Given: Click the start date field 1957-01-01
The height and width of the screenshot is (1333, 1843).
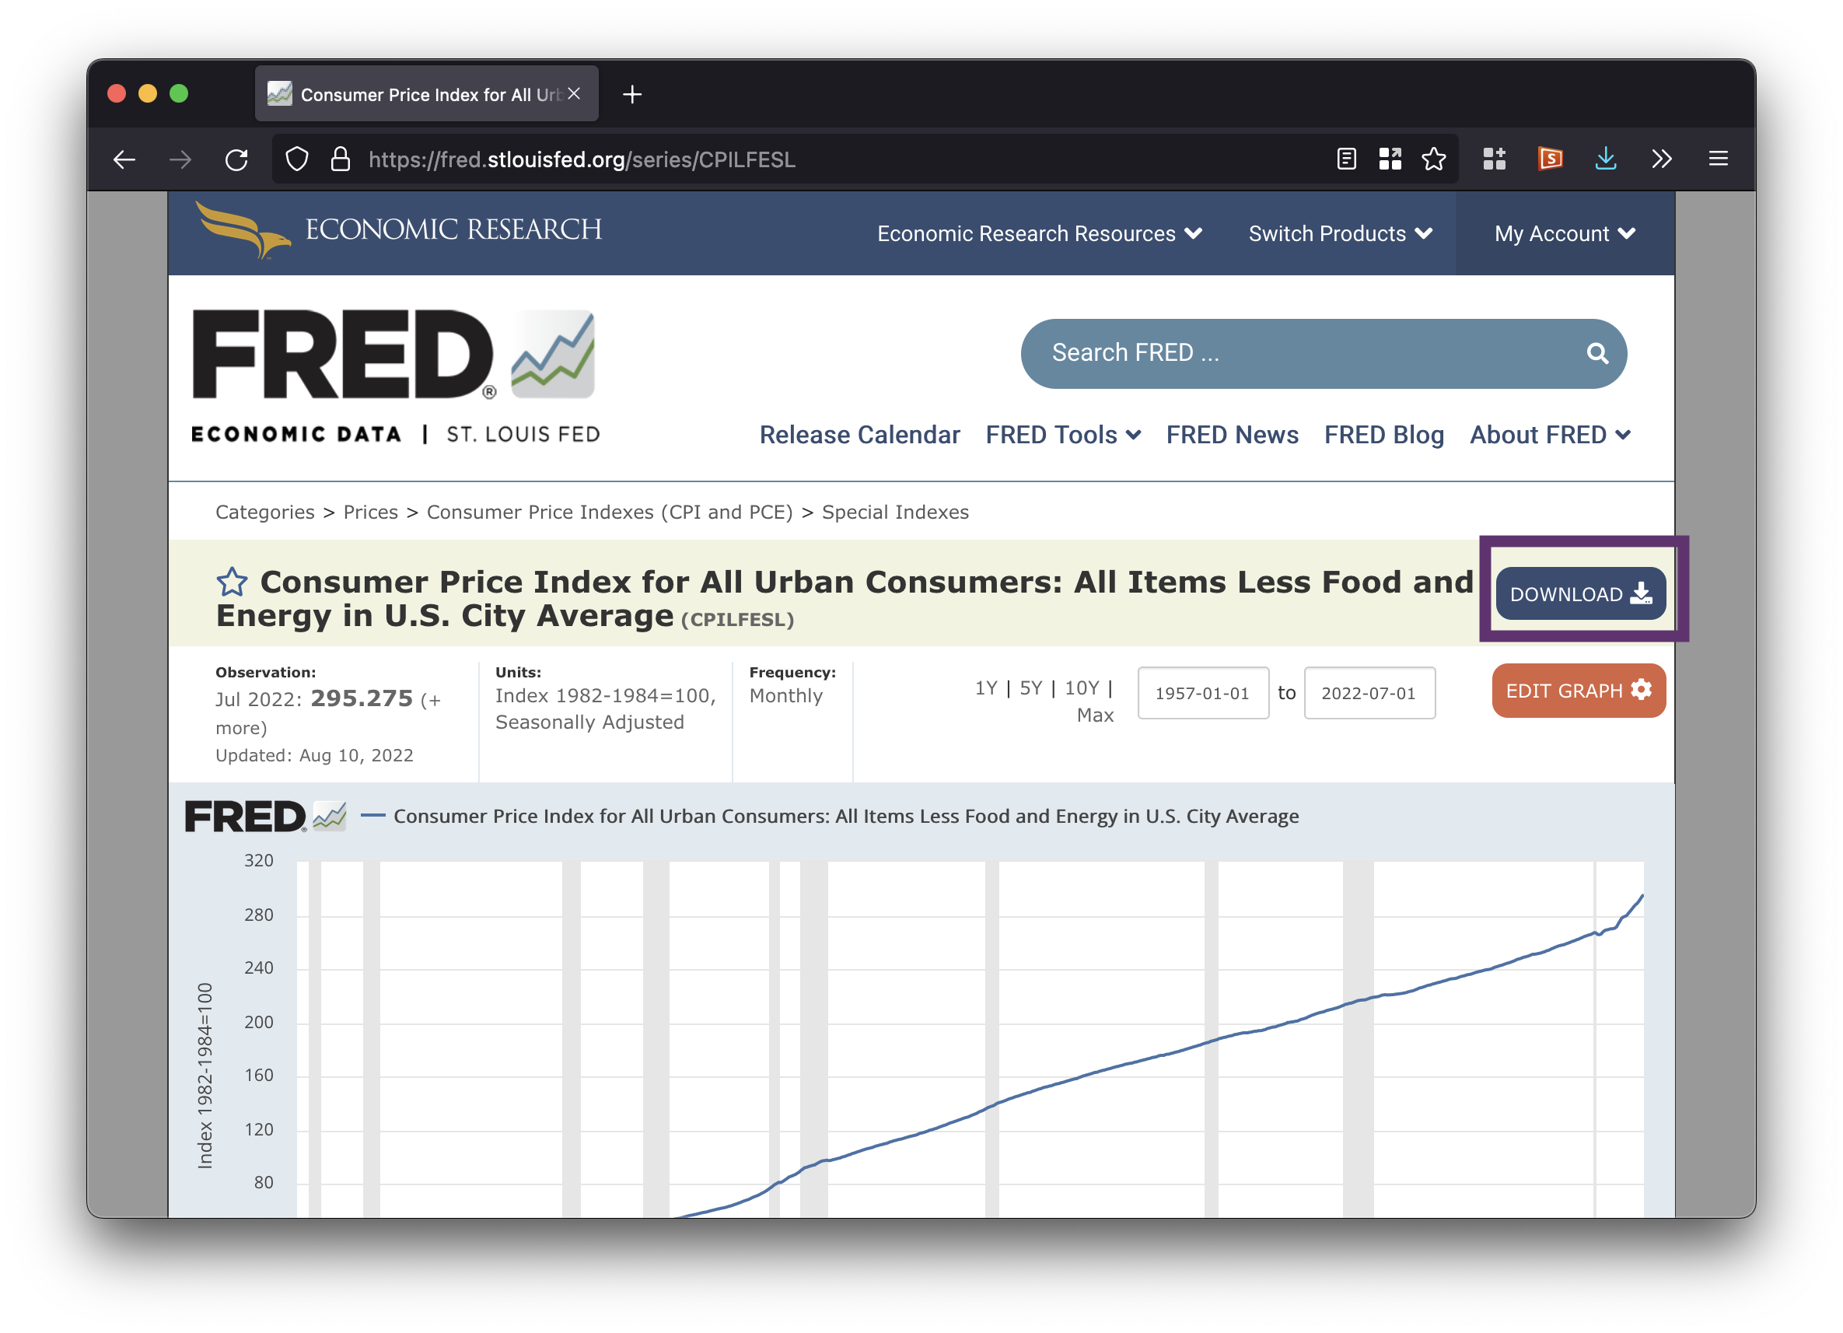Looking at the screenshot, I should (x=1202, y=693).
